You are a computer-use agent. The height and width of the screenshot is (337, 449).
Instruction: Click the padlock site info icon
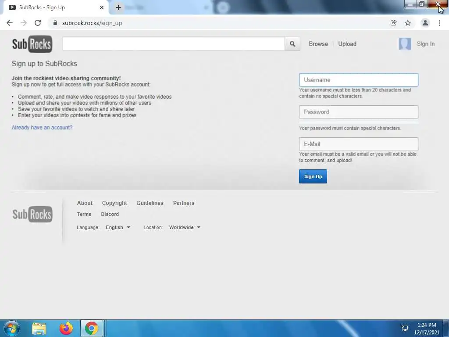click(55, 23)
